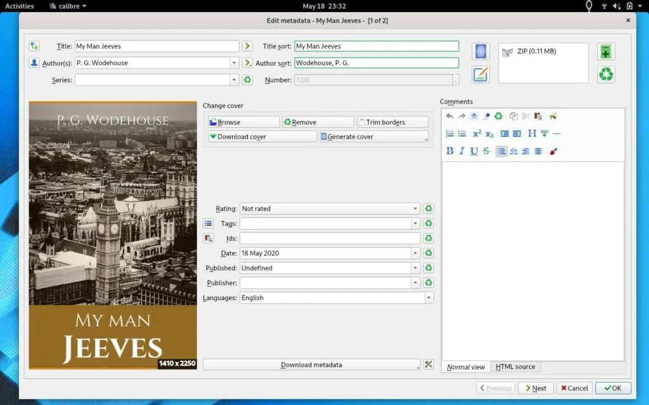Viewport: 649px width, 405px height.
Task: Click the Remove cover button
Action: pyautogui.click(x=318, y=122)
